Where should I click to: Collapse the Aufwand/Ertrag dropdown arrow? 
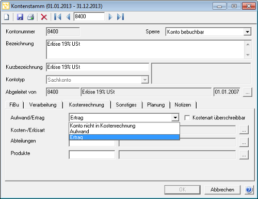175,118
